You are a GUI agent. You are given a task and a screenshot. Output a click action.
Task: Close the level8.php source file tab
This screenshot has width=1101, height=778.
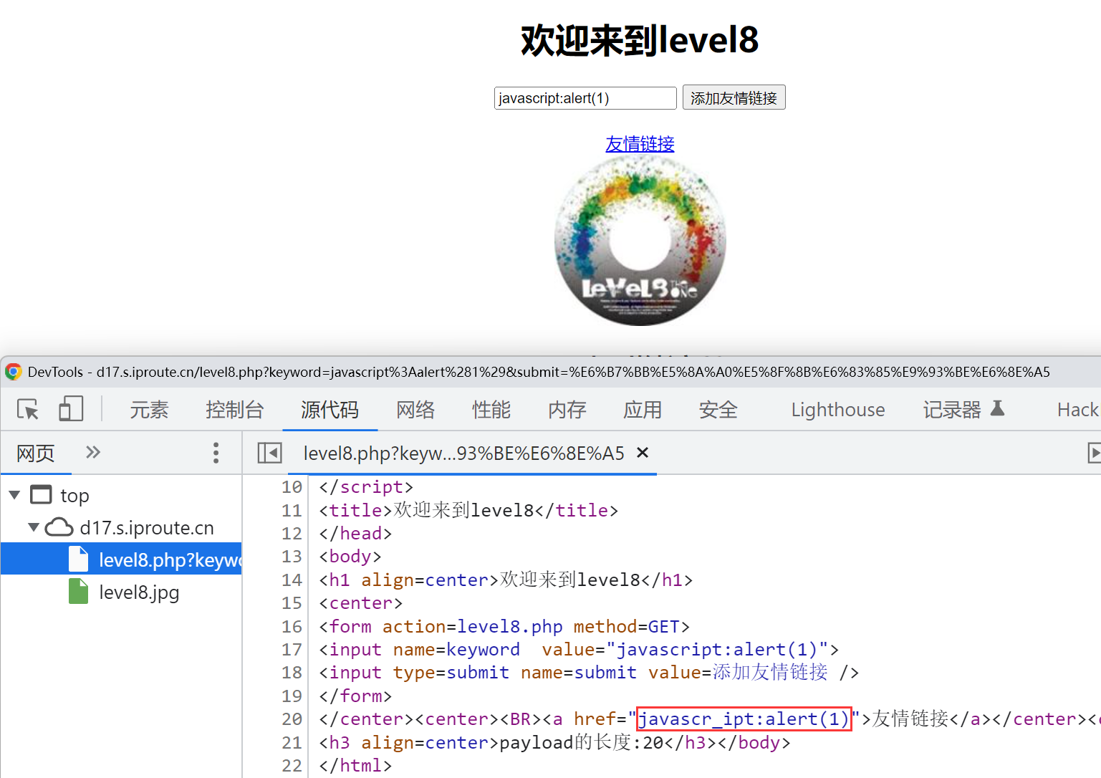pyautogui.click(x=643, y=453)
